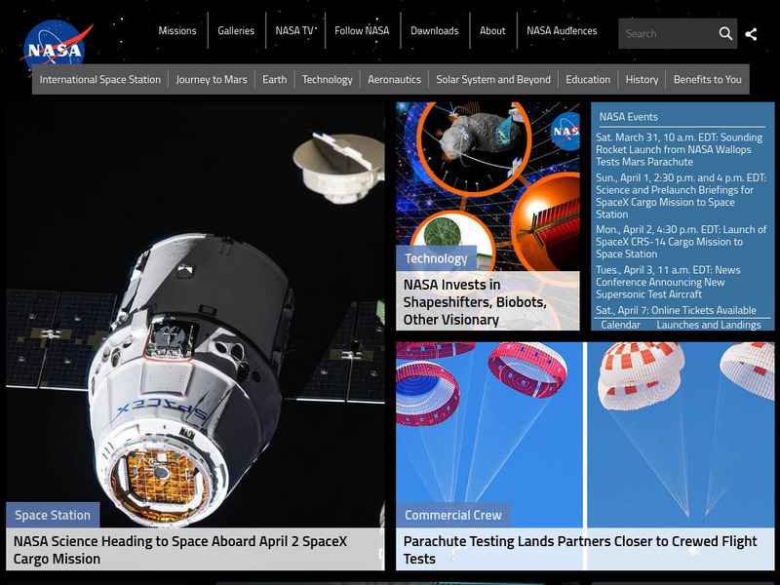Viewport: 780px width, 585px height.
Task: Click the NASA logo
Action: click(x=56, y=48)
